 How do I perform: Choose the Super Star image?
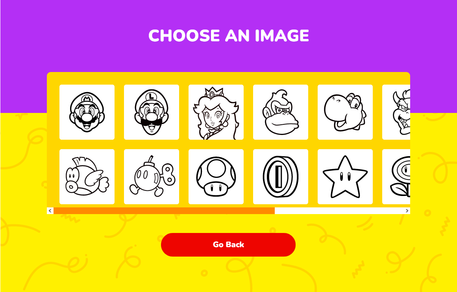click(x=345, y=177)
